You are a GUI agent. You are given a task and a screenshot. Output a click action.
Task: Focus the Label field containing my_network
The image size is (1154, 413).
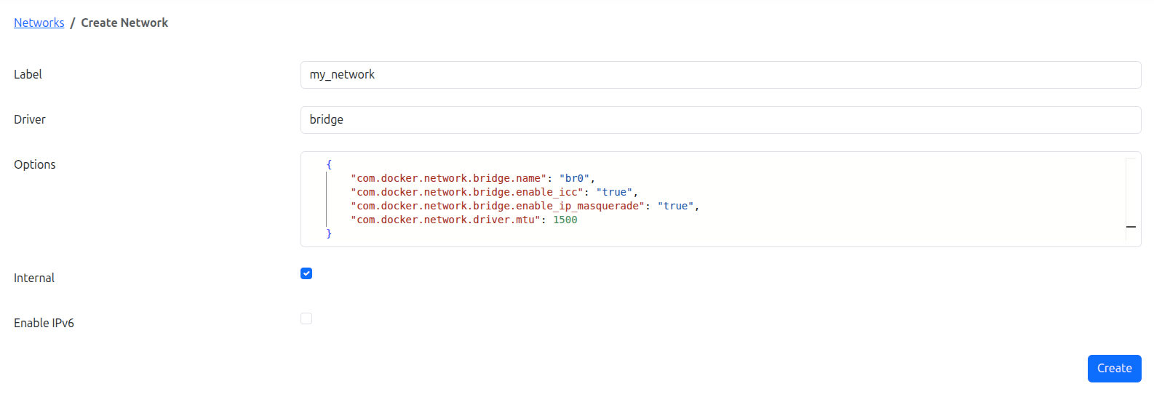click(720, 75)
